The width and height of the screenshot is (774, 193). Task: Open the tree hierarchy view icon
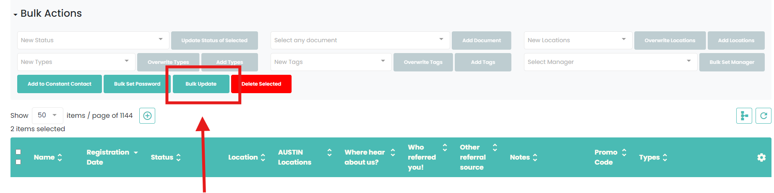coord(744,116)
